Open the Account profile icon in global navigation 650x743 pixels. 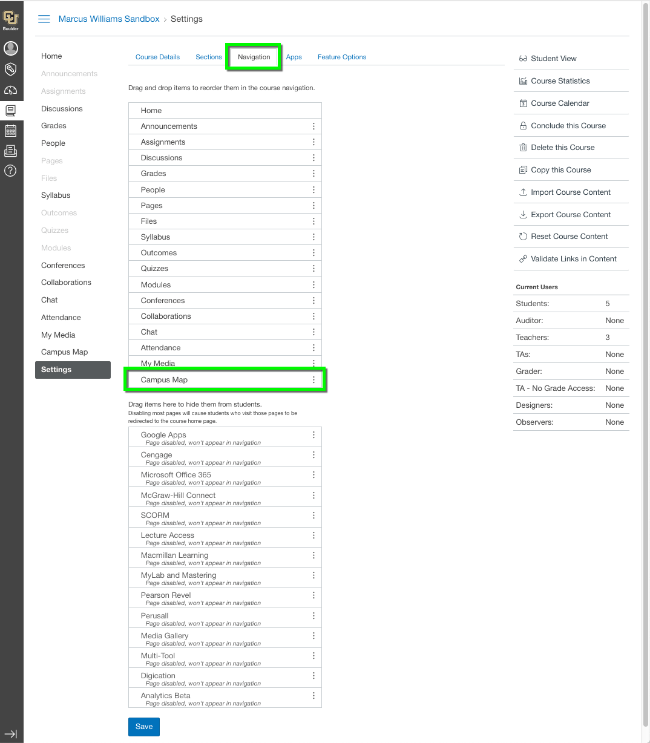[x=11, y=48]
